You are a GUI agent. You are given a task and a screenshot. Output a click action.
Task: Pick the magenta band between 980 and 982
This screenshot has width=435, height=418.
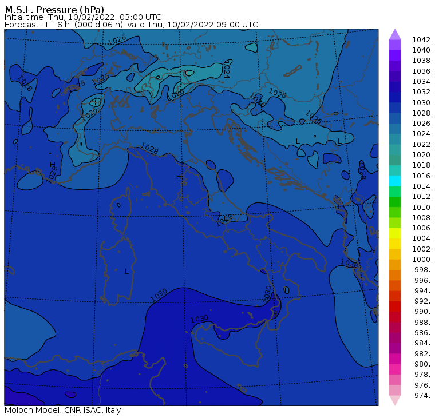[395, 359]
